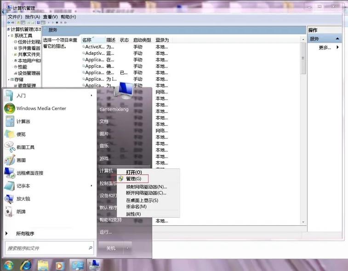Screen dimensions: 348x271
Task: Collapse the 系统工具 tree node
Action: tap(9, 36)
